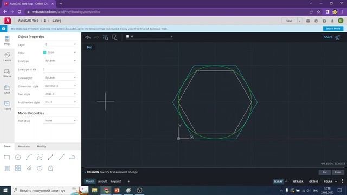
Task: Switch to the Annotate tab
Action: pos(24,146)
